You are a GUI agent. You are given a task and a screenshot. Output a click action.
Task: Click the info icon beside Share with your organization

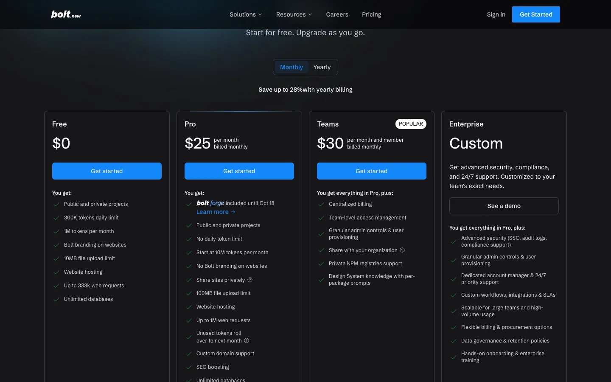pos(402,250)
